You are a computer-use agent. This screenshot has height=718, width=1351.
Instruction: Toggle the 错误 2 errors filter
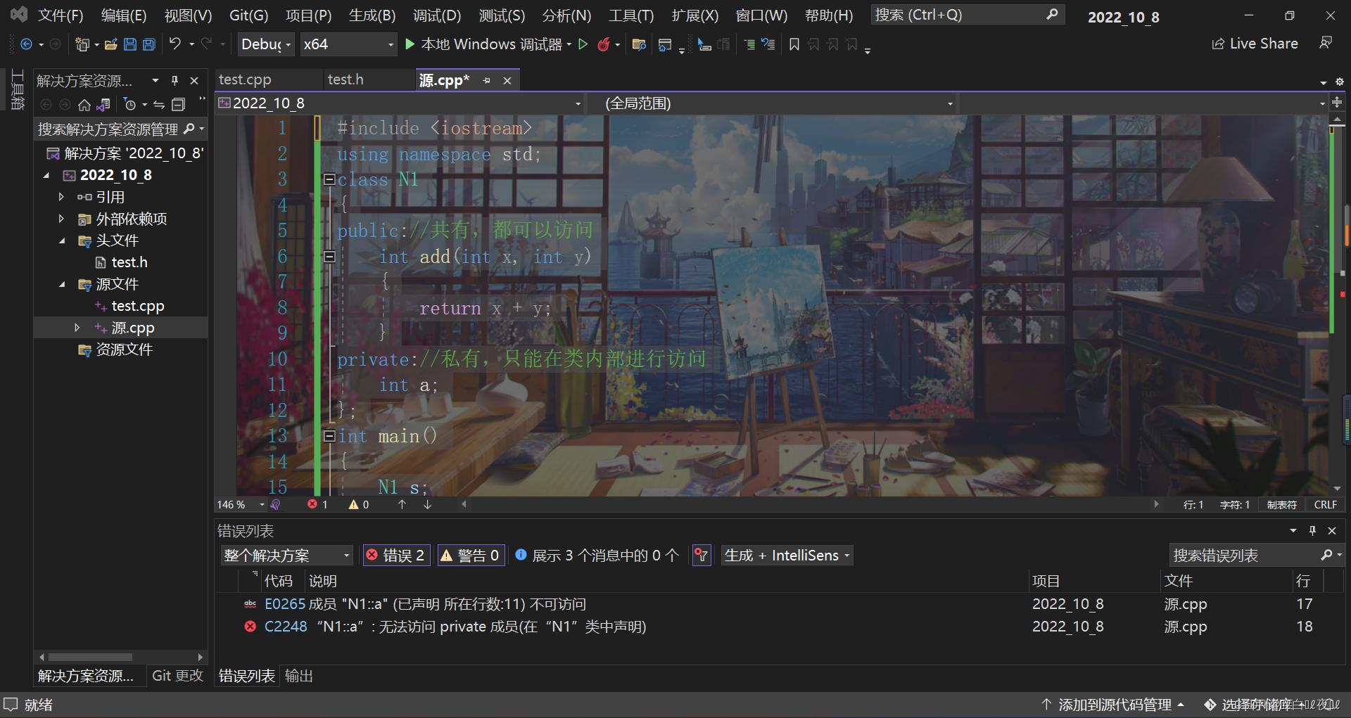[x=395, y=556]
